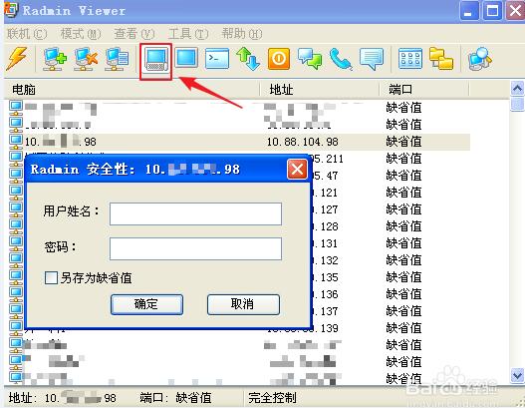This screenshot has height=408, width=525.
Task: Click the scrollbar down arrow
Action: pos(517,374)
